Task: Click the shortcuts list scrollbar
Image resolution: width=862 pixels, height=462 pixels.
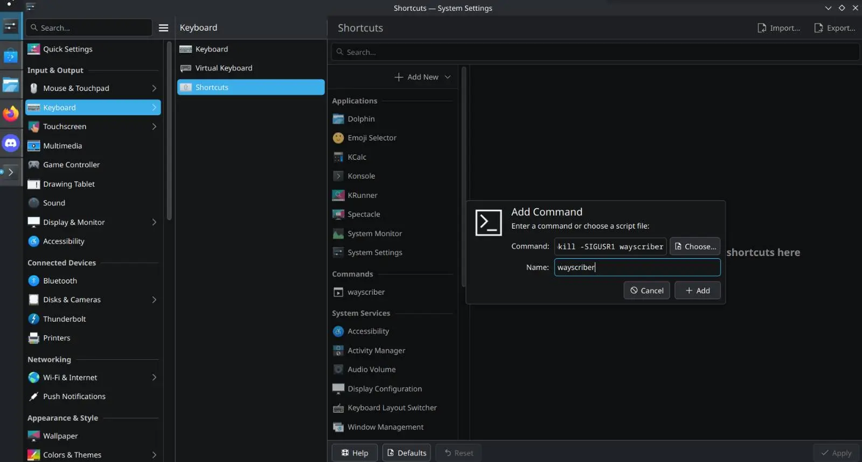Action: click(464, 176)
